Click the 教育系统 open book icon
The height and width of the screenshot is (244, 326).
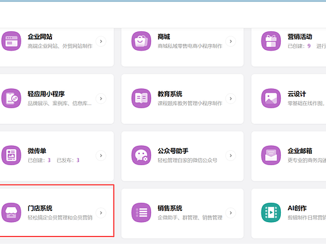pos(141,98)
